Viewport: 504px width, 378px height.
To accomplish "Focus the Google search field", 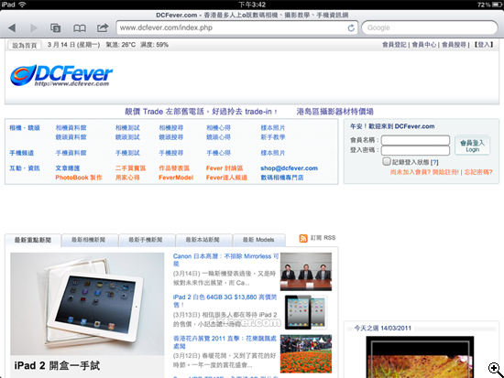I will click(x=430, y=28).
